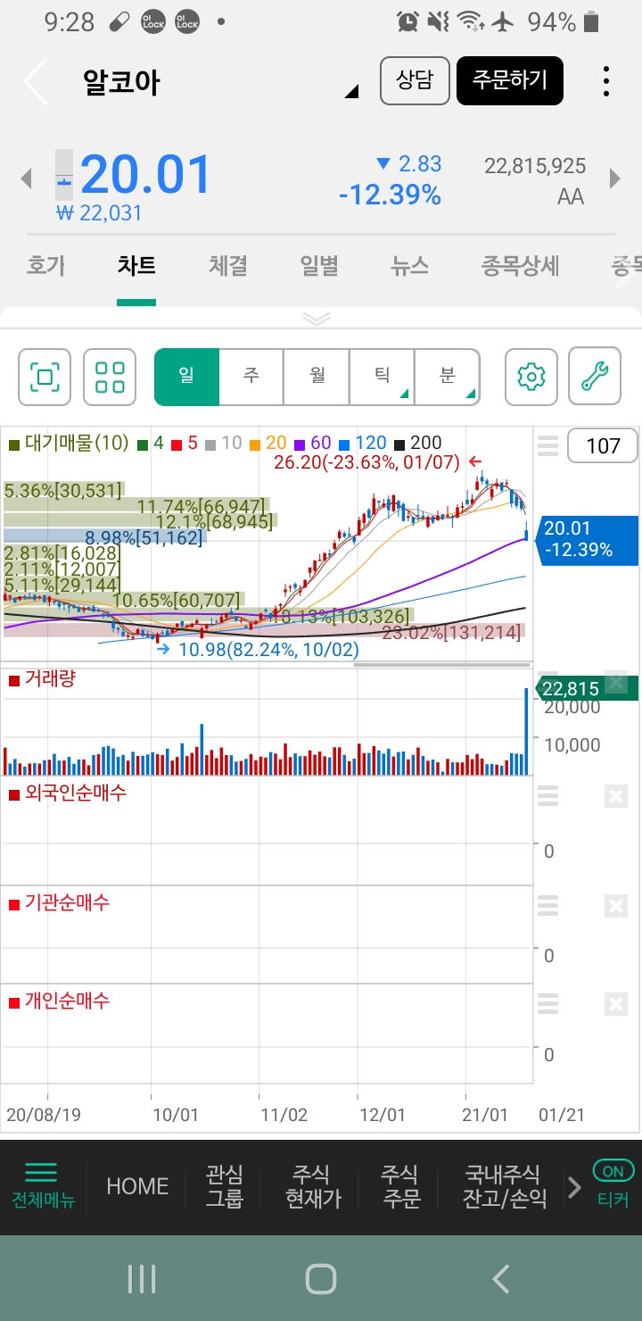Tap the 5-day moving average legend
Viewport: 642px width, 1321px height.
point(185,443)
